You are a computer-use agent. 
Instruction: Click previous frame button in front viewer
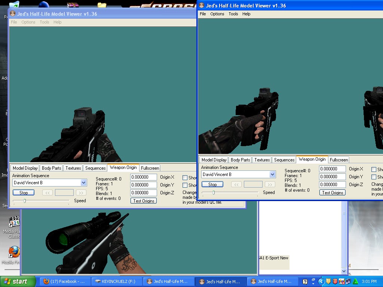coord(236,185)
